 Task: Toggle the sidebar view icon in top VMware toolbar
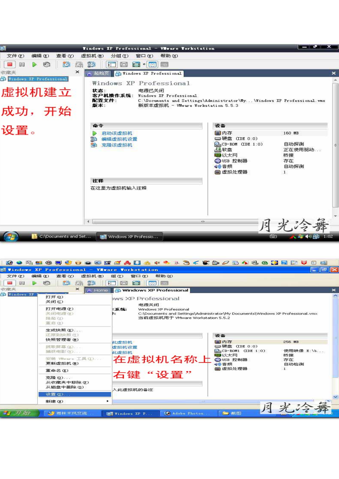click(112, 64)
